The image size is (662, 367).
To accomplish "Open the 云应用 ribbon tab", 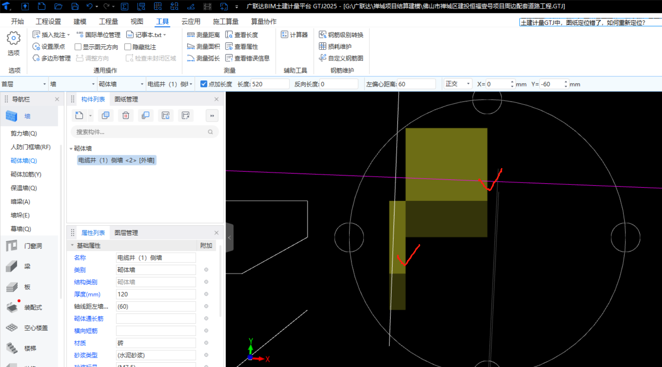I will pos(191,21).
